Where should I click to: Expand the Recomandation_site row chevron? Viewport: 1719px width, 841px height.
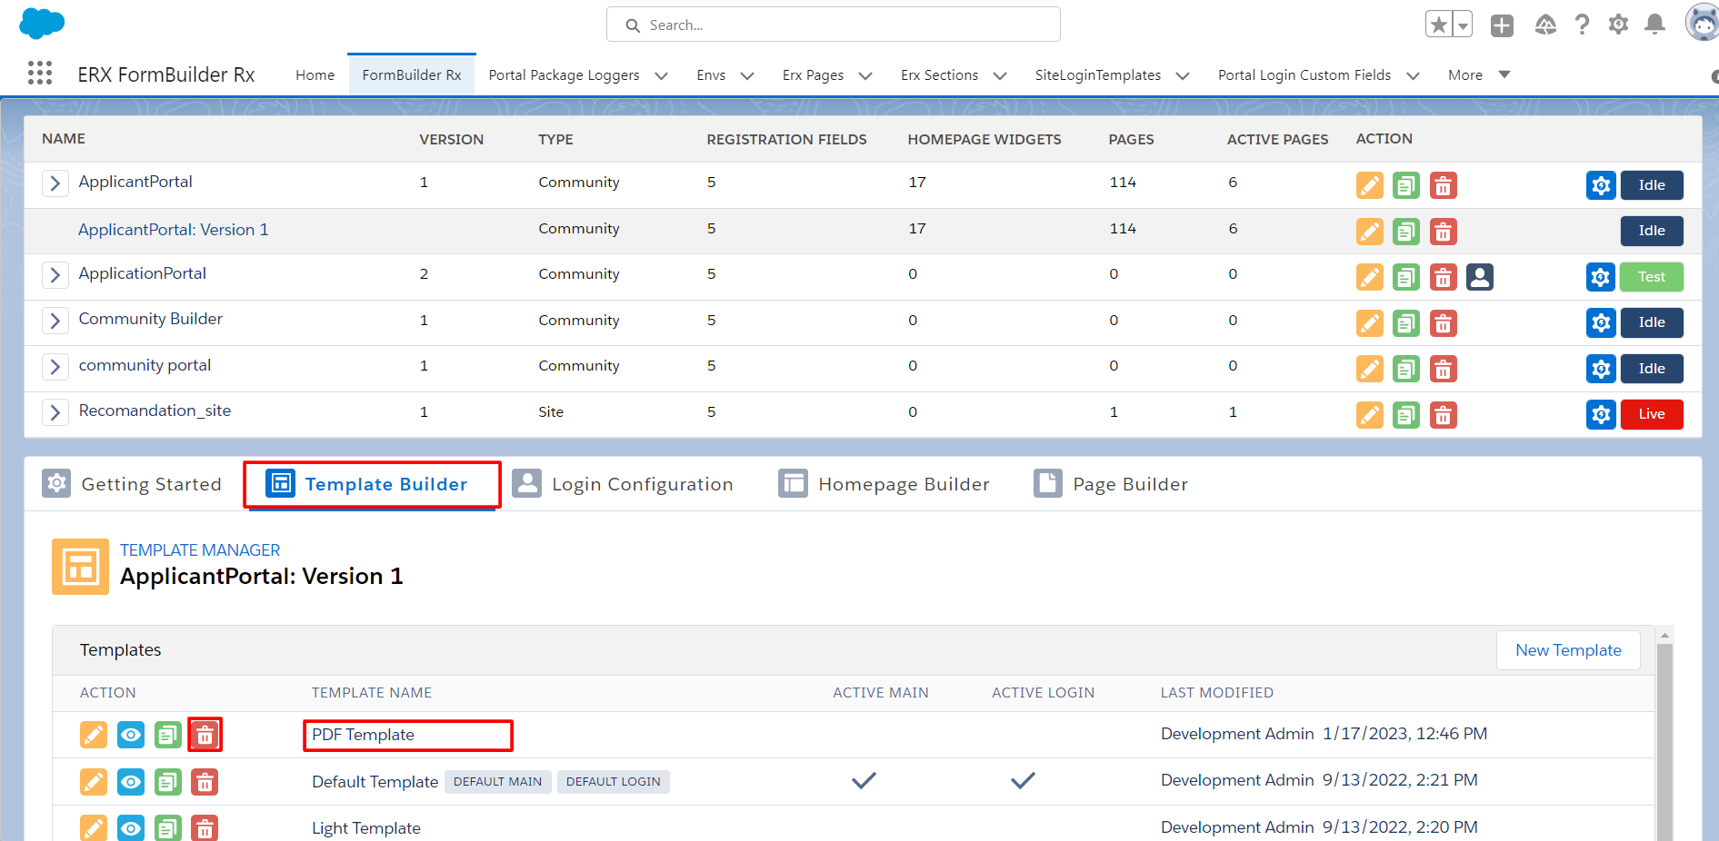[55, 412]
